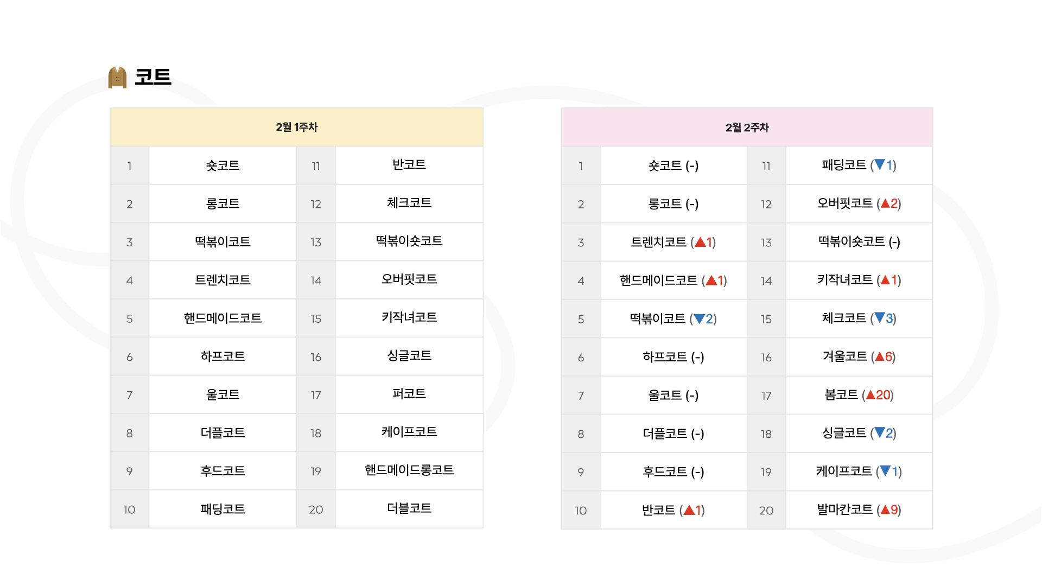Screen dimensions: 1042x586
Task: Select the 2월 1주차 table header
Action: click(296, 127)
